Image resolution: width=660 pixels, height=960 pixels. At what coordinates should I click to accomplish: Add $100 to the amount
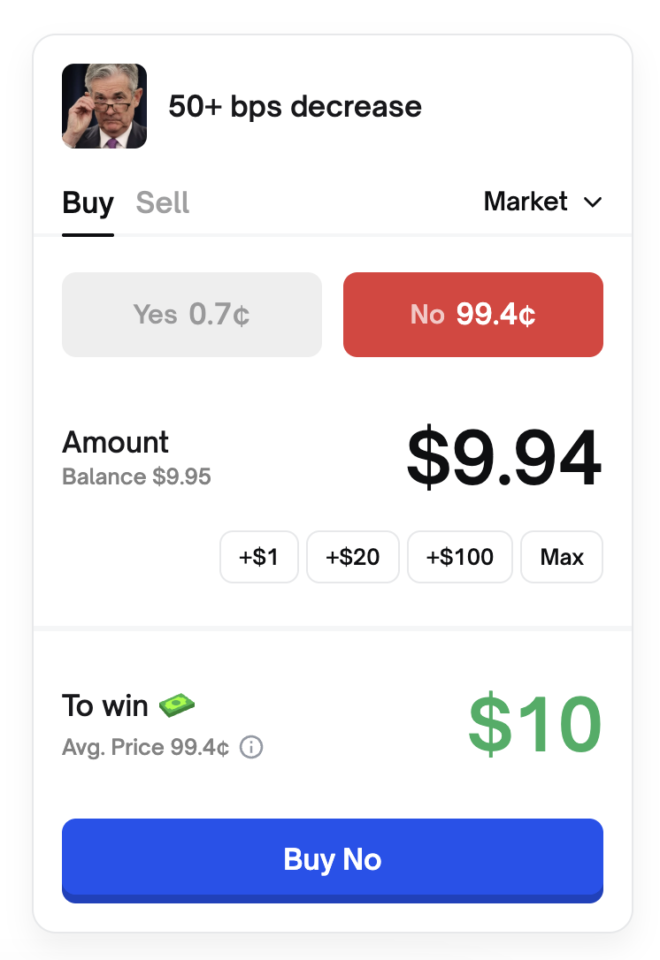tap(460, 557)
